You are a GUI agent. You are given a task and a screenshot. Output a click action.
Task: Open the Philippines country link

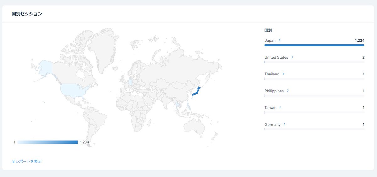tap(274, 91)
